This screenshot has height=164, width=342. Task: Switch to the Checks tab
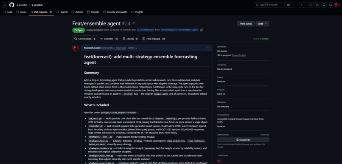(130, 39)
